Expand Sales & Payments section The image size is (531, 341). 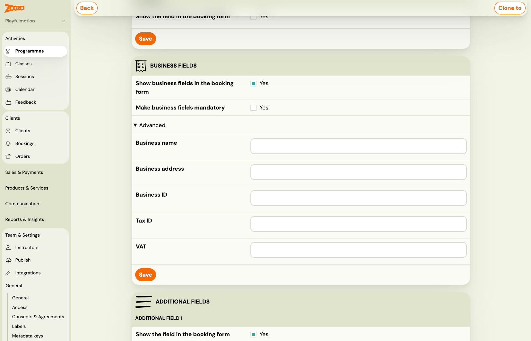(24, 172)
